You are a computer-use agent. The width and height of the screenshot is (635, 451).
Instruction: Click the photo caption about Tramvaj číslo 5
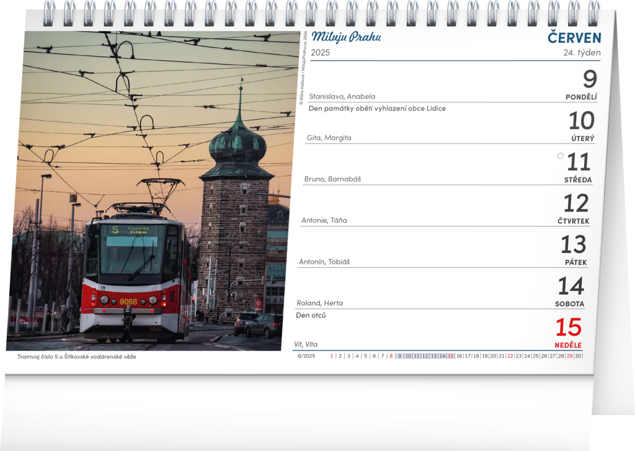pyautogui.click(x=76, y=357)
